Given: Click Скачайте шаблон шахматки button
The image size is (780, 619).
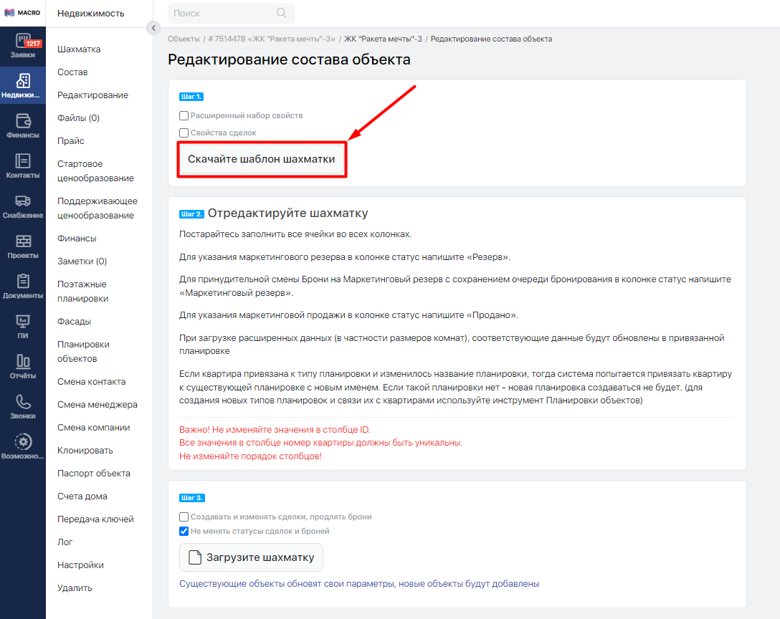Looking at the screenshot, I should coord(261,159).
